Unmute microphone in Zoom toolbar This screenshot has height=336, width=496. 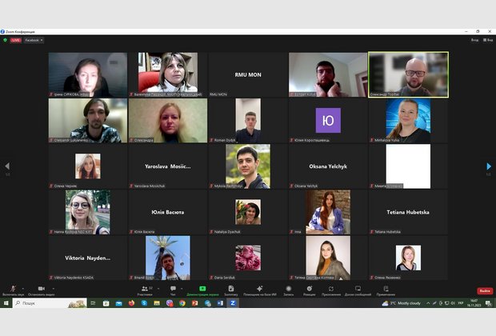pyautogui.click(x=13, y=290)
